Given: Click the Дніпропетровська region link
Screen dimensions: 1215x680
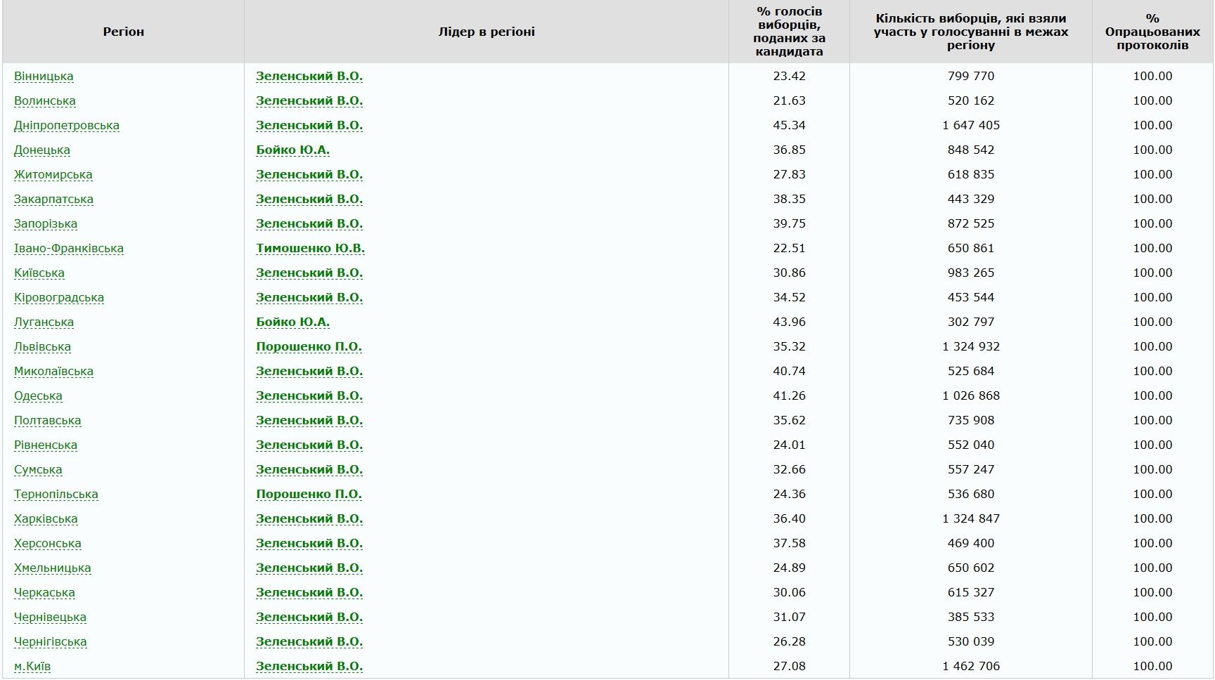Looking at the screenshot, I should tap(67, 125).
